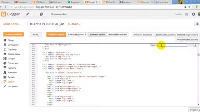Image resolution: width=200 pixels, height=112 pixels.
Task: Click Просмотреть шаблон button
Action: 117,35
